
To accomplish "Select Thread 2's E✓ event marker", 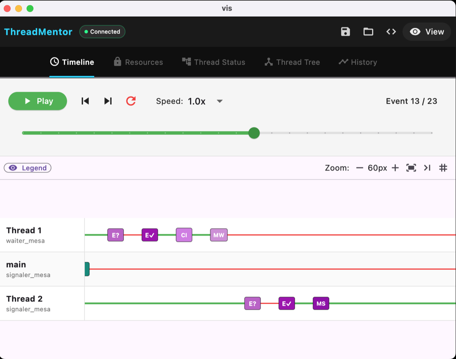I will pos(287,303).
